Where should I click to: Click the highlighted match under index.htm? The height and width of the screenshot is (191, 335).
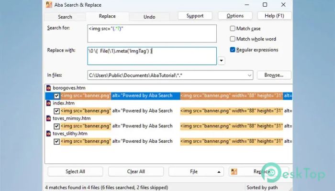point(86,111)
